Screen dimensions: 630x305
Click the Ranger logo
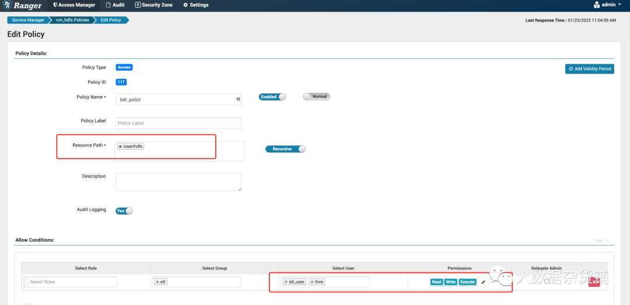click(x=22, y=5)
